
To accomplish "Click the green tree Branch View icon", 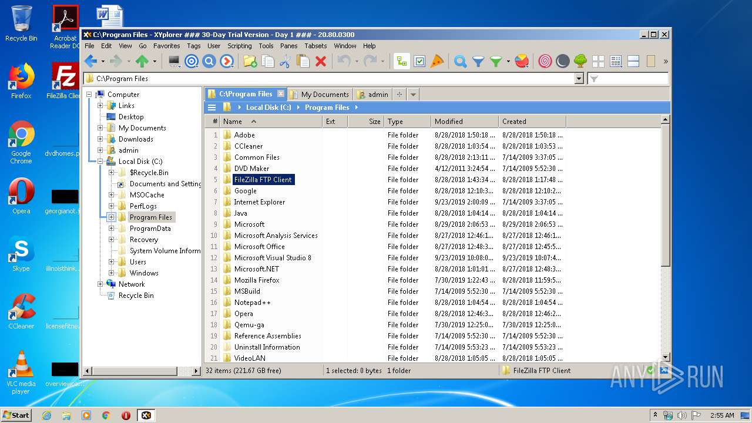I will tap(580, 61).
